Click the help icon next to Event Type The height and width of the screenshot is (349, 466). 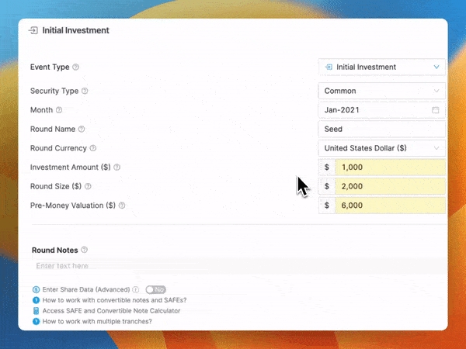pyautogui.click(x=75, y=67)
